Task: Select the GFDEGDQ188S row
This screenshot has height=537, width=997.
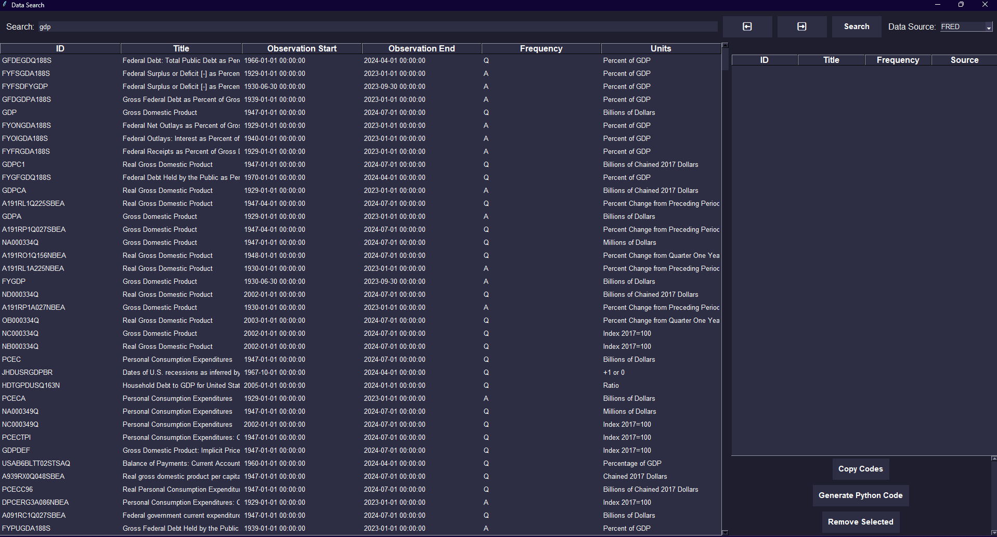Action: [360, 61]
